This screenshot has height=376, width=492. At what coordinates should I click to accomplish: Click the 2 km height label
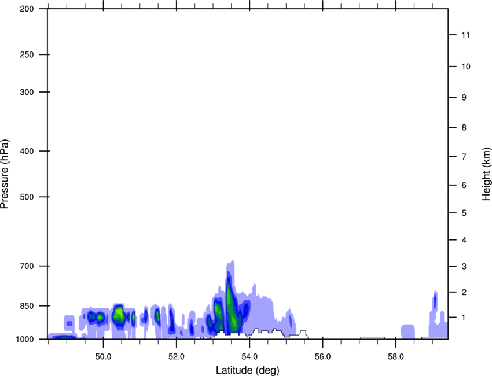pyautogui.click(x=464, y=292)
